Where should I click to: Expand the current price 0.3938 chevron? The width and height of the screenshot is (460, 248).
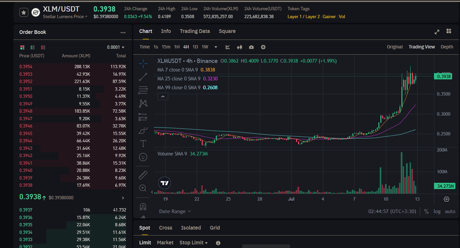[123, 198]
